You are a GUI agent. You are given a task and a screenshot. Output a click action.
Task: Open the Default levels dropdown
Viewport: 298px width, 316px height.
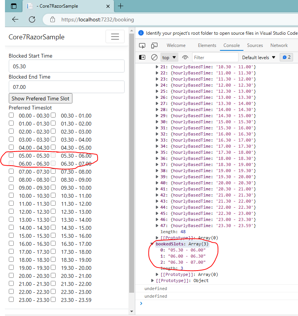click(259, 57)
